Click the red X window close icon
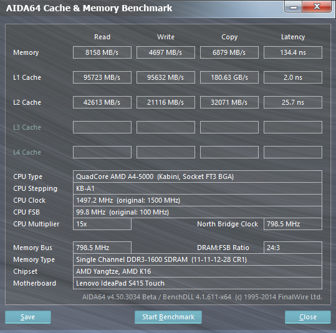The height and width of the screenshot is (333, 336). click(x=317, y=6)
